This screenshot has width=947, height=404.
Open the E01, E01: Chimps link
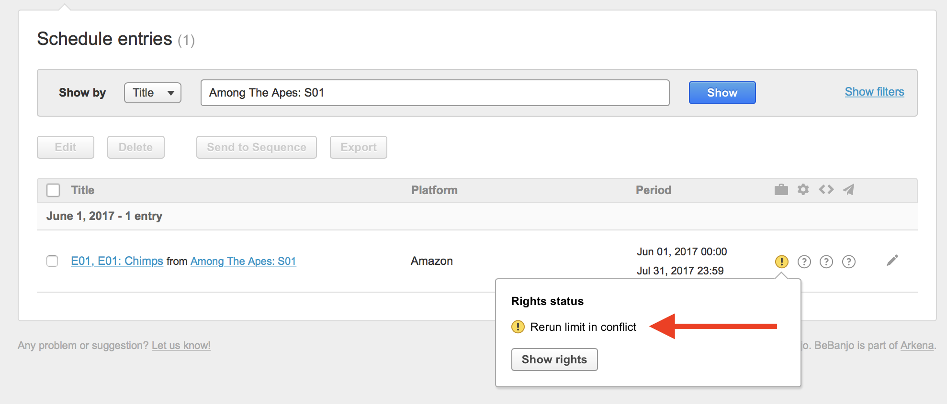click(117, 261)
